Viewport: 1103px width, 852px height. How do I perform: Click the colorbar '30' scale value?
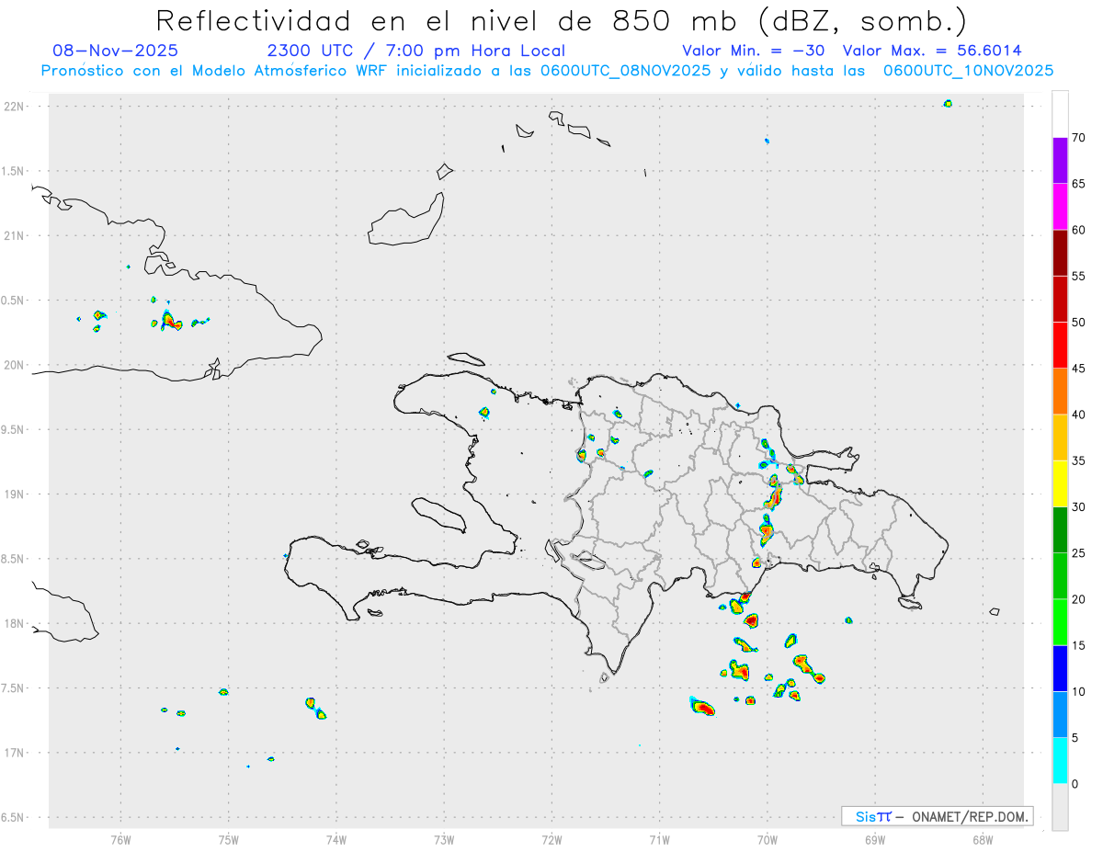coord(1078,507)
